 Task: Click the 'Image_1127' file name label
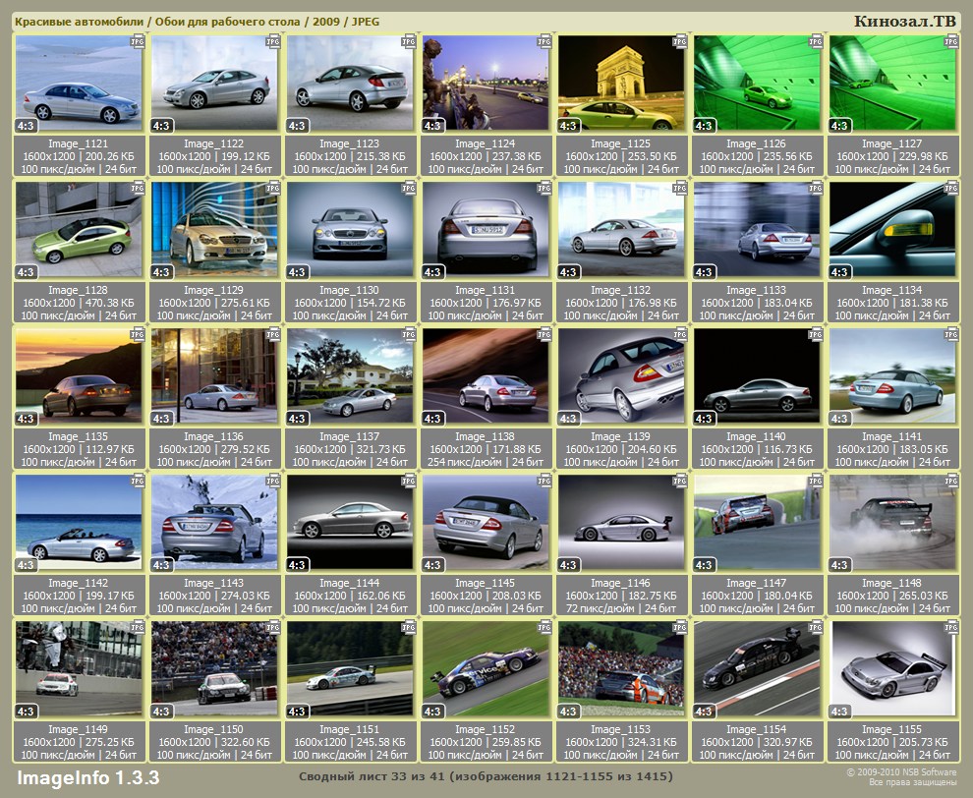891,143
